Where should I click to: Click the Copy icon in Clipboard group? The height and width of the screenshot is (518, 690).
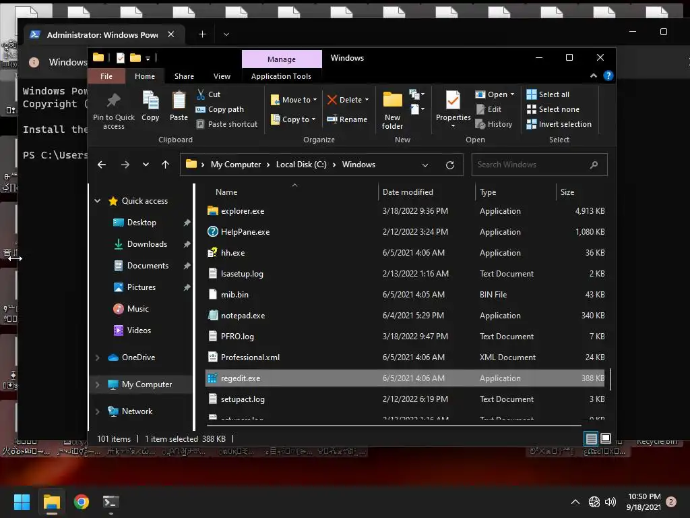tap(150, 100)
